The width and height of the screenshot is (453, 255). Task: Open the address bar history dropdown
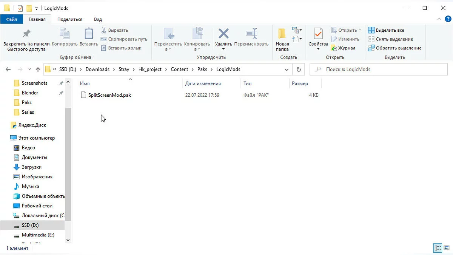287,70
